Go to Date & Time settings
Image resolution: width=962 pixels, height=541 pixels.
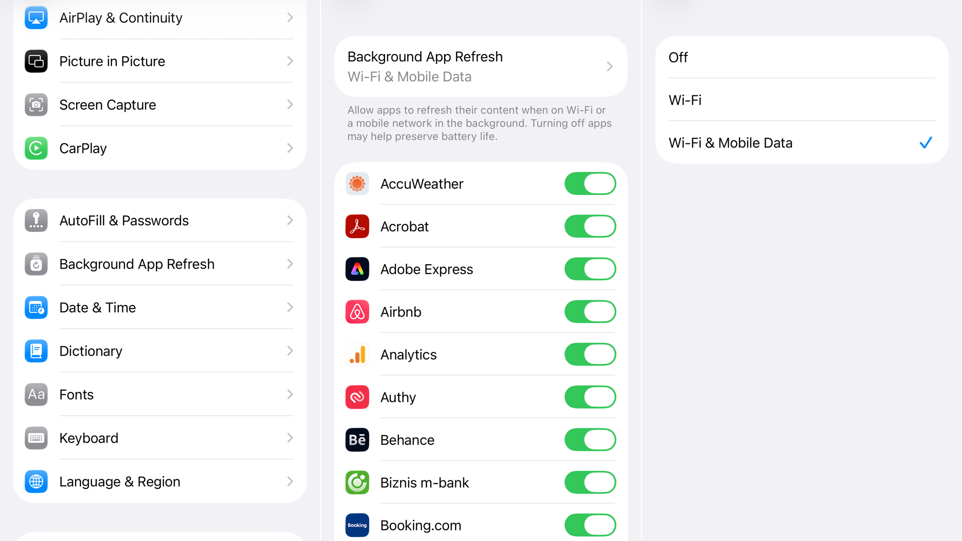(x=159, y=308)
